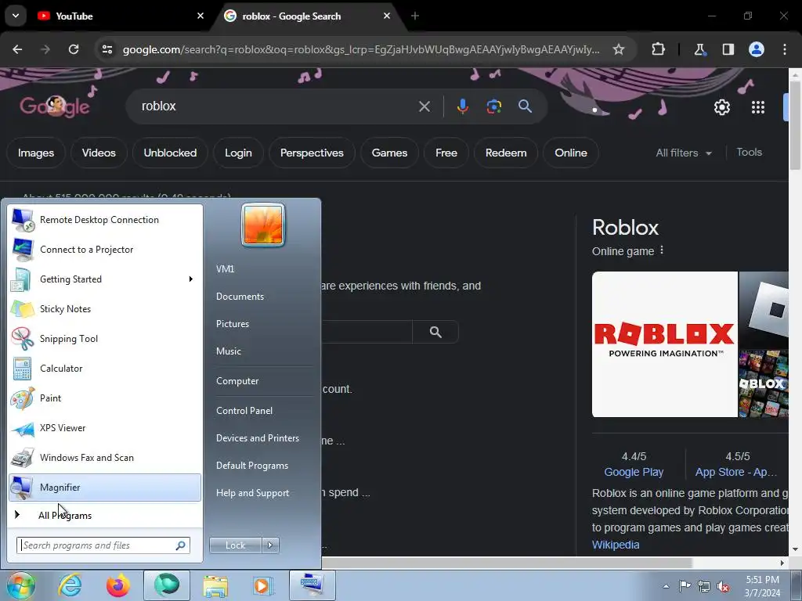Open Music library from Start menu
The image size is (802, 601).
tap(229, 351)
